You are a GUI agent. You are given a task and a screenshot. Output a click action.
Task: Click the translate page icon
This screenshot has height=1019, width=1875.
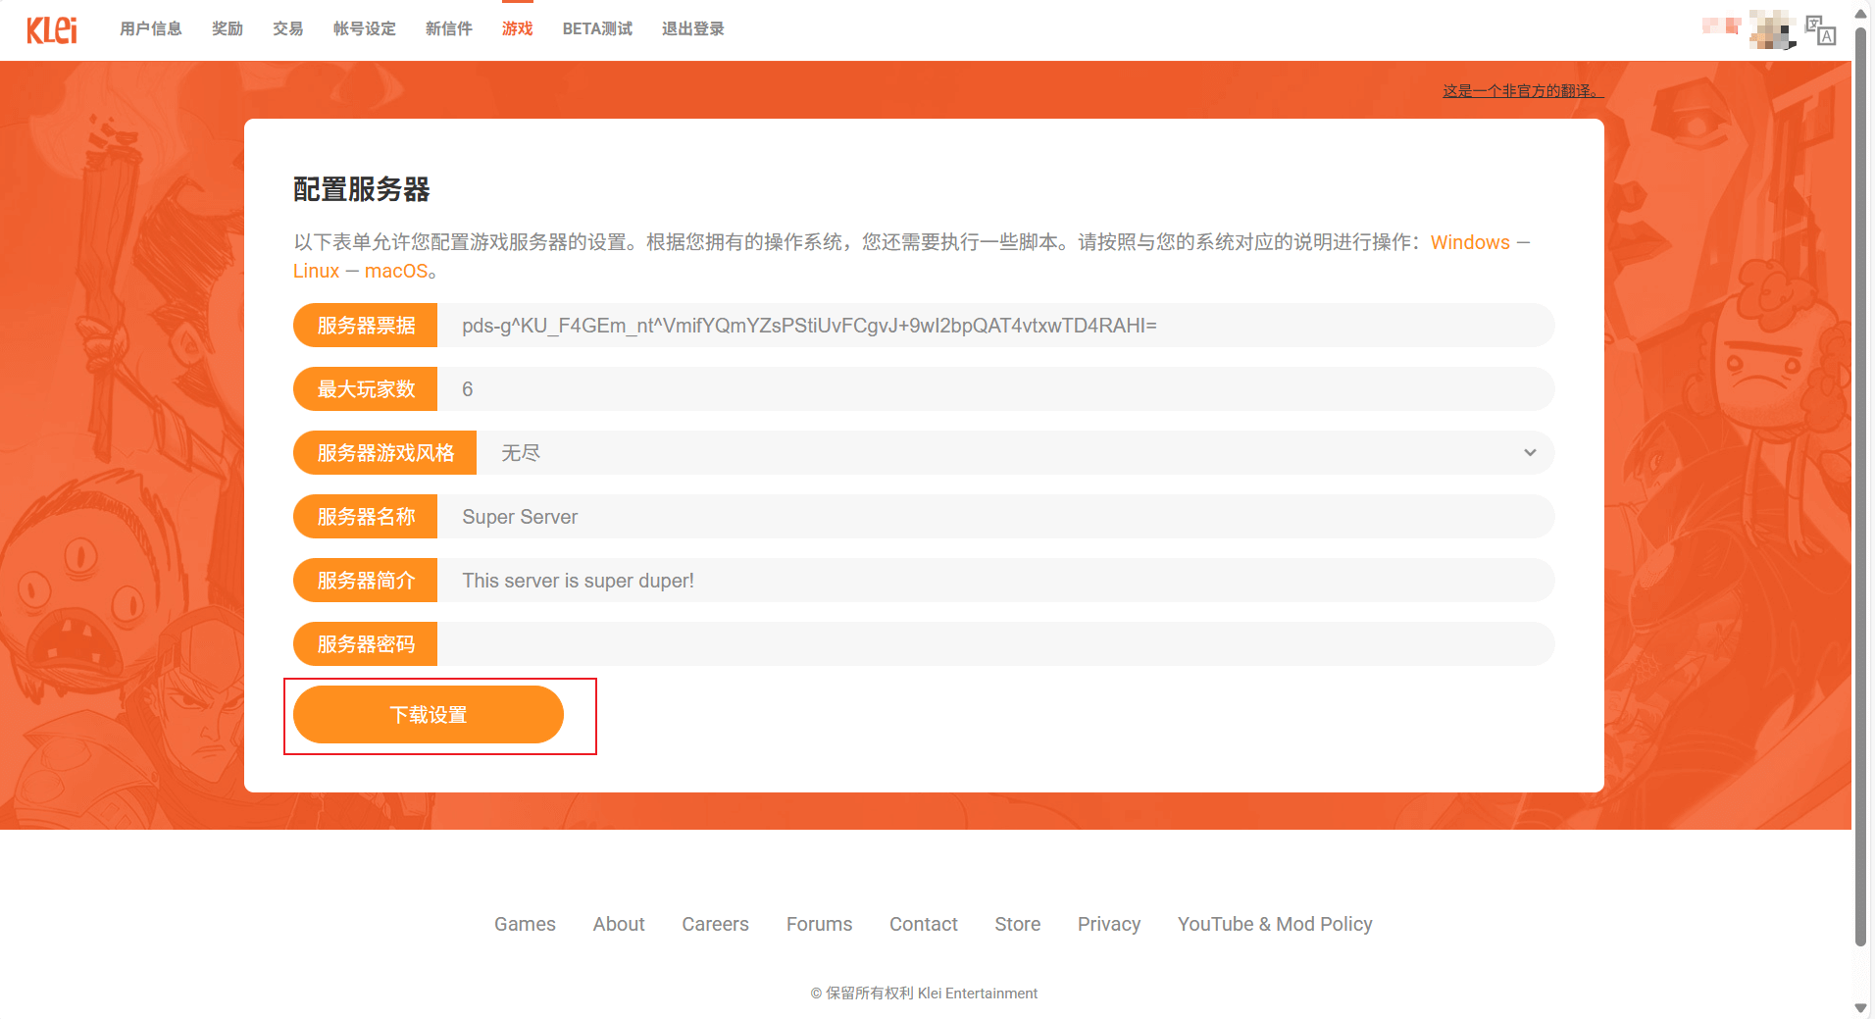click(x=1820, y=30)
